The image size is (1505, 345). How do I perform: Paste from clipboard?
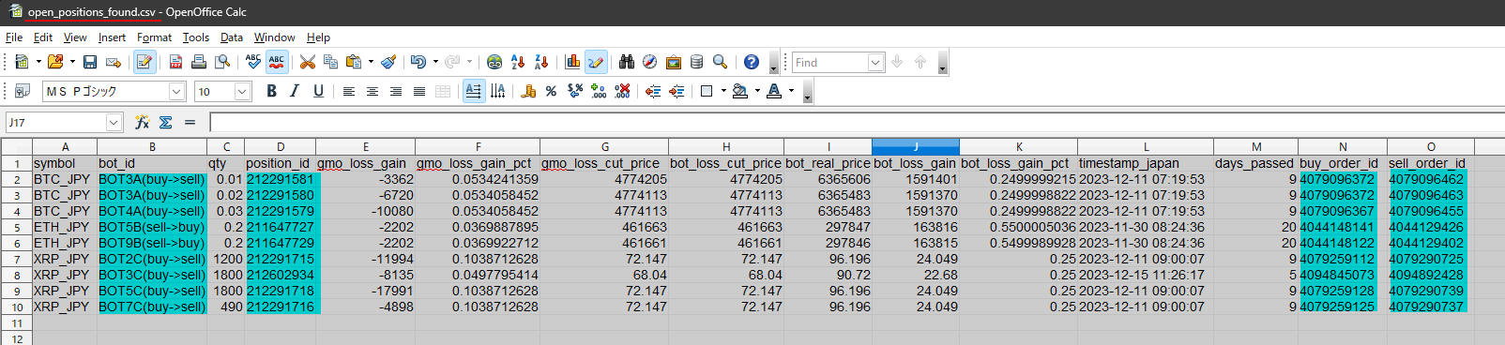[x=354, y=62]
